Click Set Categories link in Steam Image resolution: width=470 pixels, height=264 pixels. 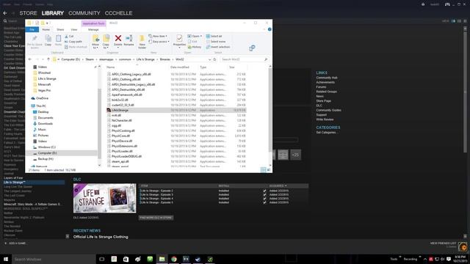pos(326,132)
